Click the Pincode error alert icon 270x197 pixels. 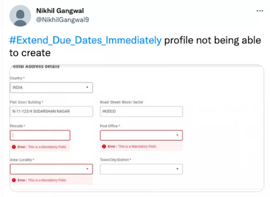click(x=14, y=147)
